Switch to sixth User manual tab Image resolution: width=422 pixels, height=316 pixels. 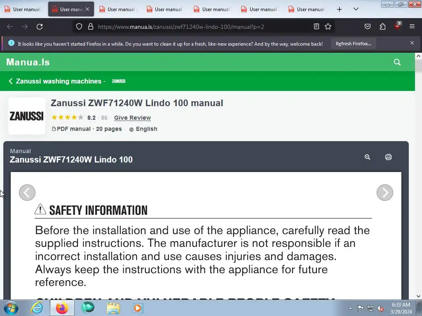(260, 9)
